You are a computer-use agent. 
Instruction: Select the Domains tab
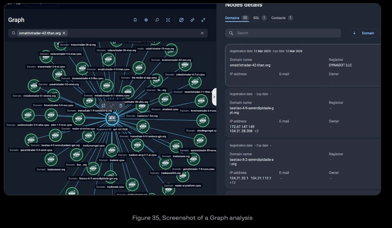tap(232, 18)
